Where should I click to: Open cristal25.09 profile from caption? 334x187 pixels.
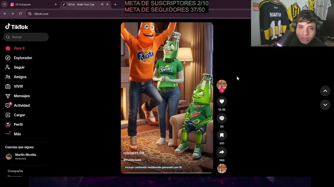(x=134, y=153)
